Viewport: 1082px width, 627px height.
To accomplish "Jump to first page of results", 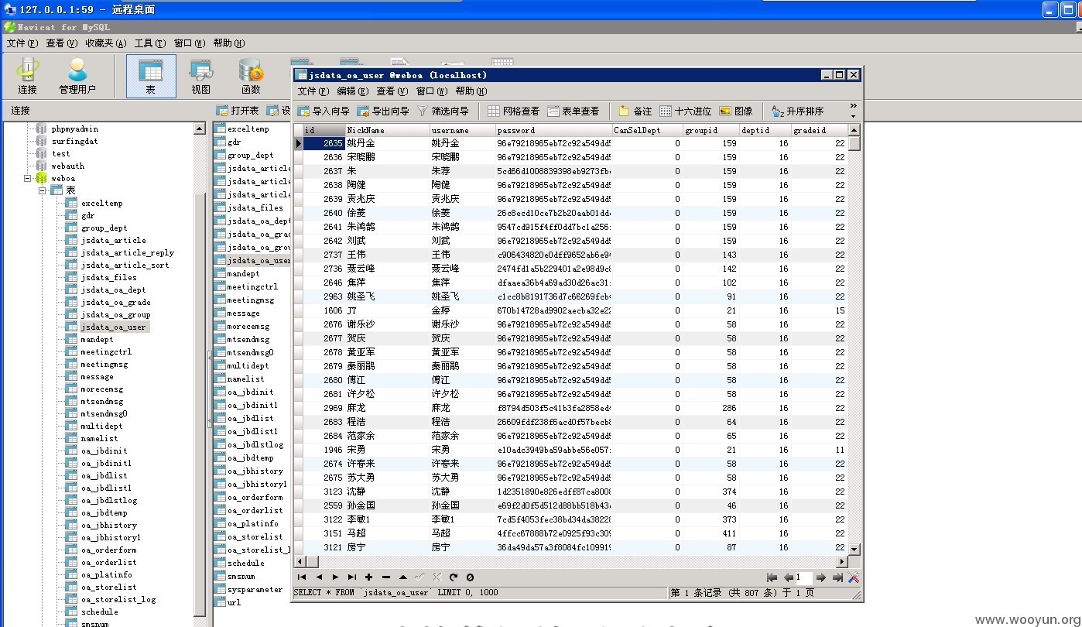I will coord(772,577).
